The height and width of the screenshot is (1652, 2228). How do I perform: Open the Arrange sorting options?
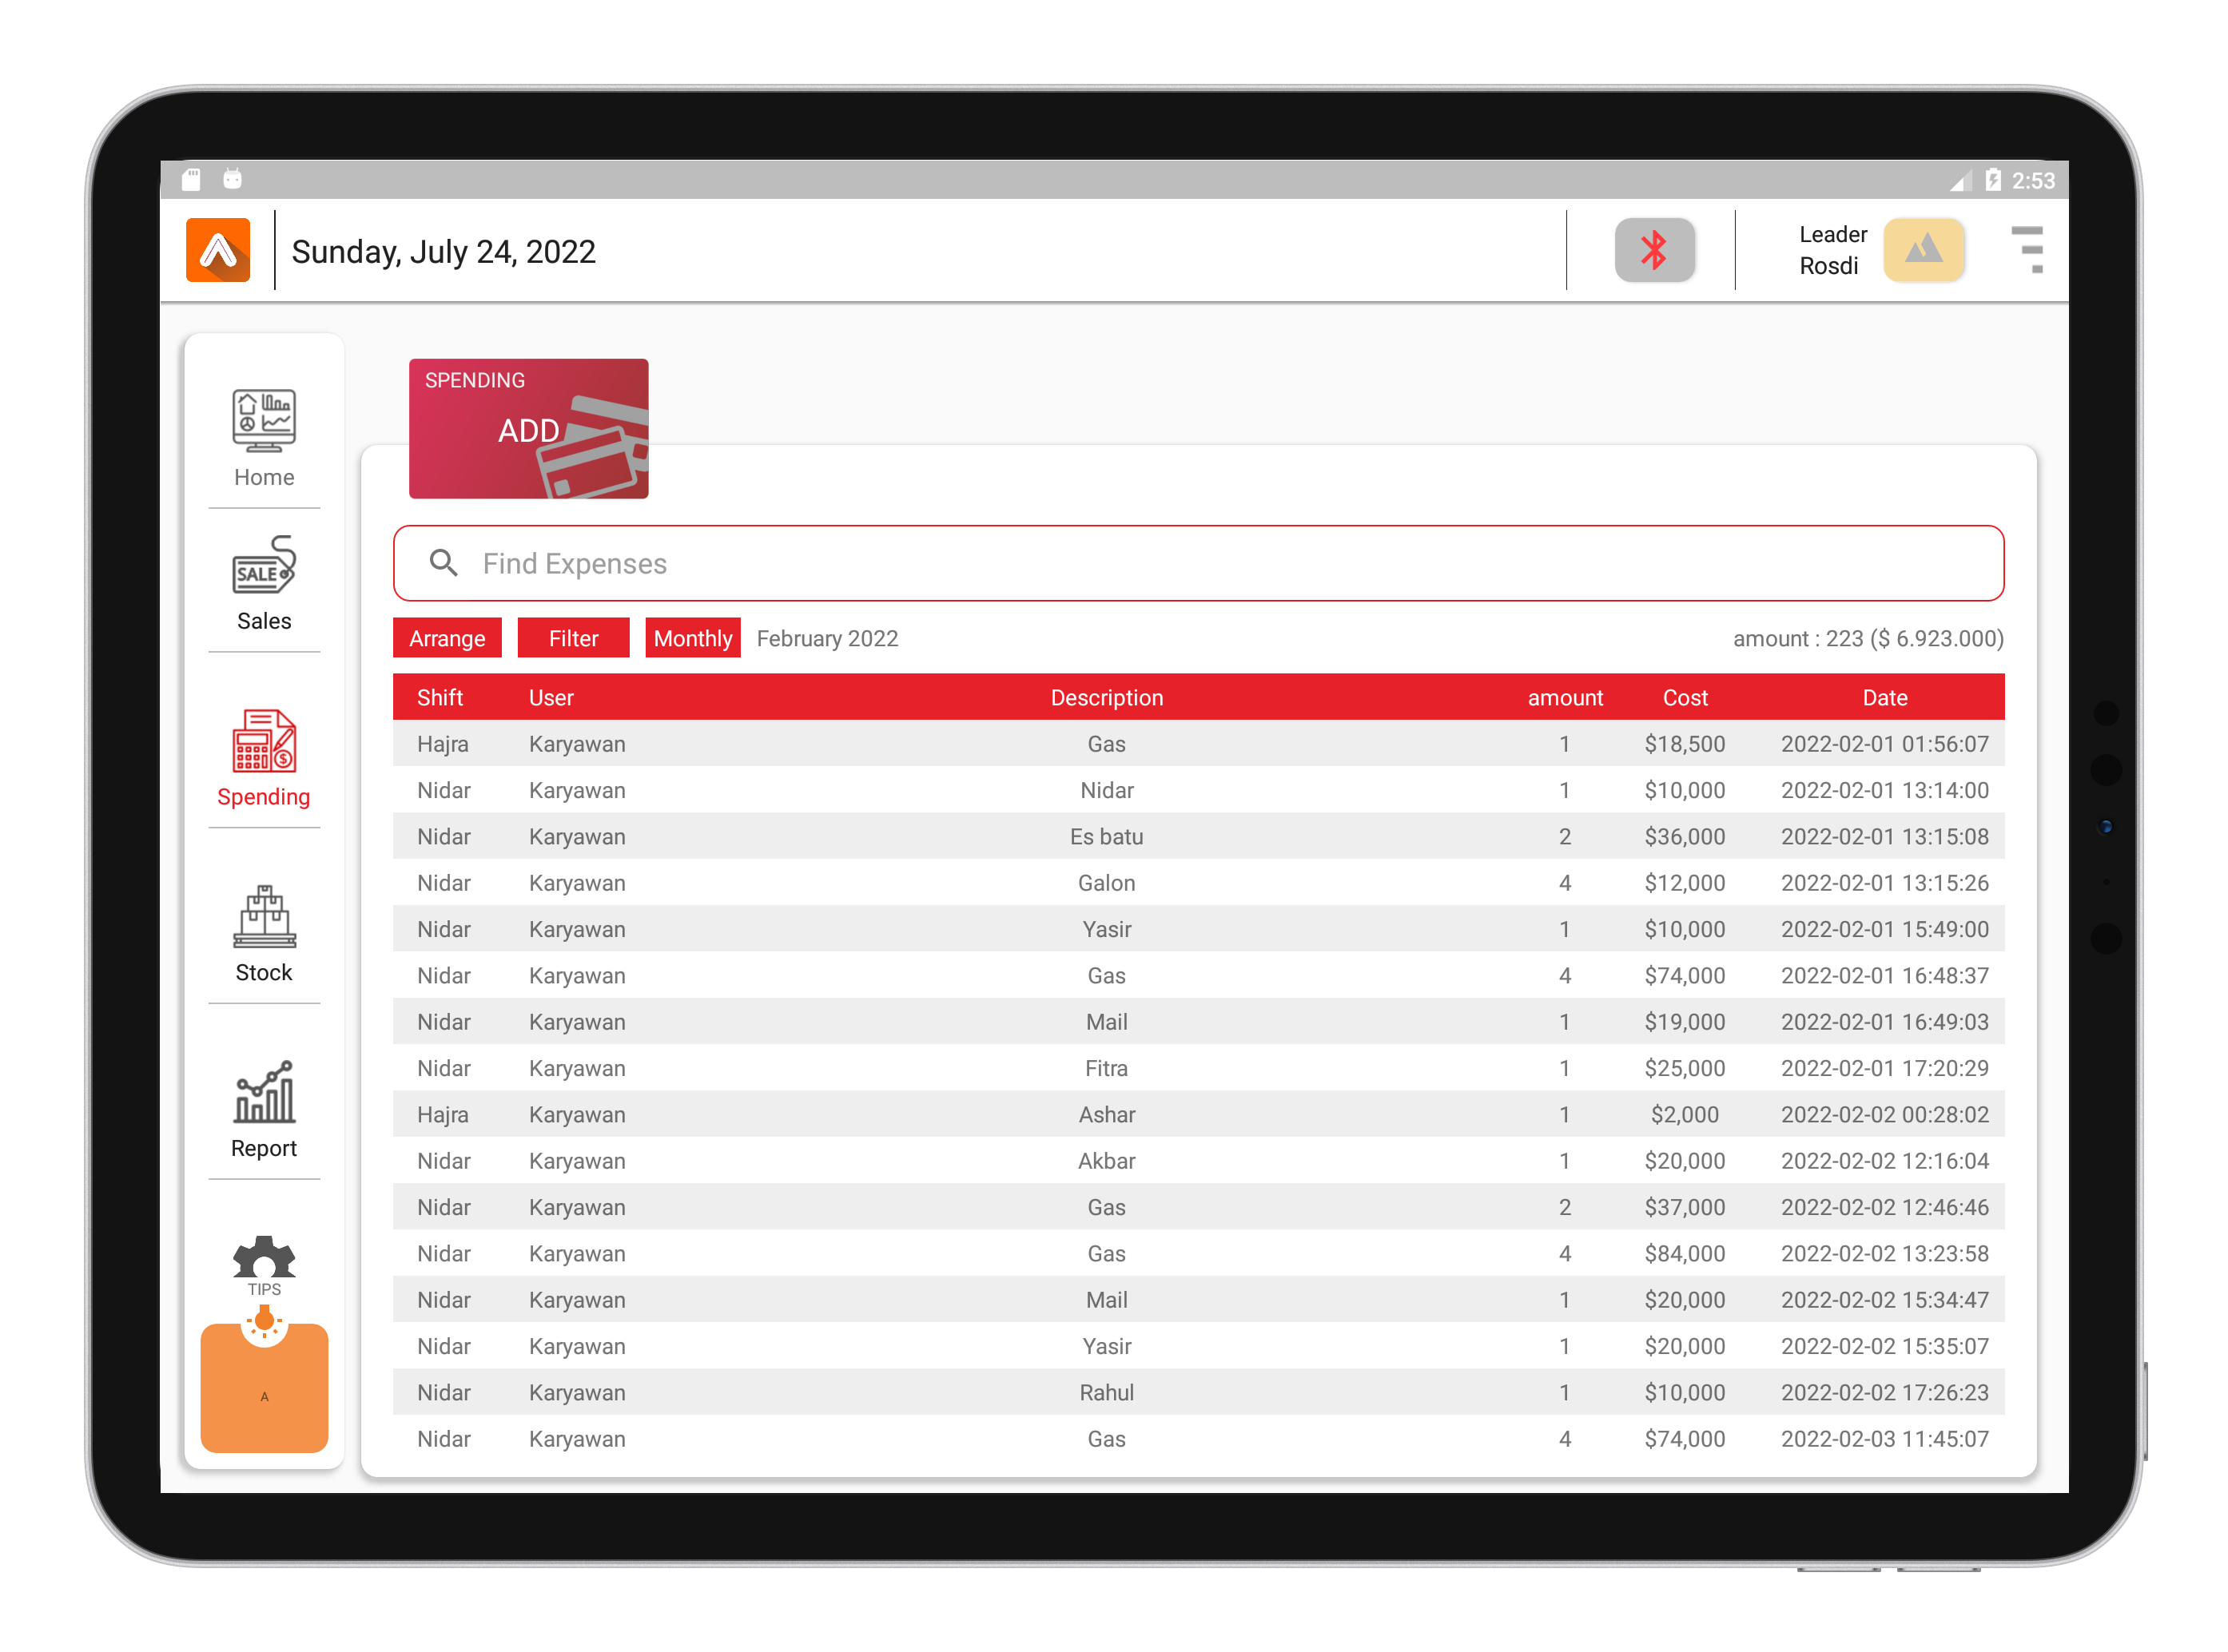point(446,639)
